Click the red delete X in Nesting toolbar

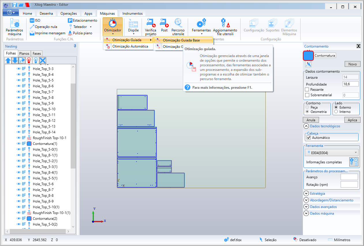pos(43,60)
